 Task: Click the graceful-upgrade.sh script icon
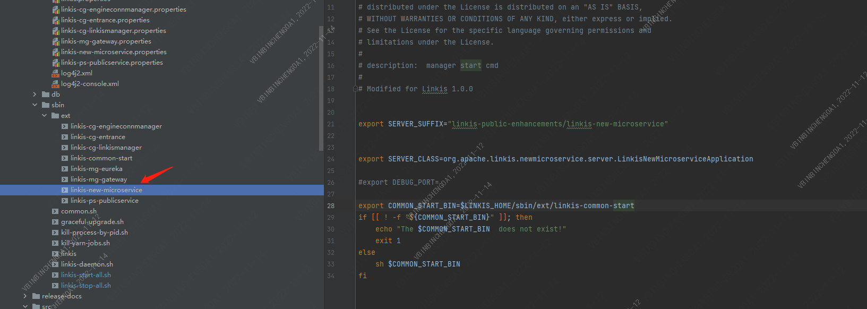55,222
